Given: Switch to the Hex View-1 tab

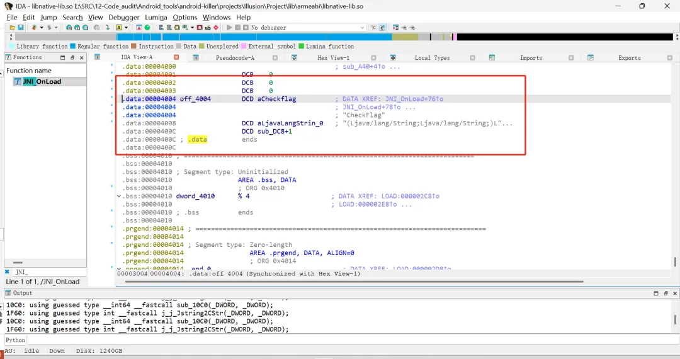Looking at the screenshot, I should [333, 58].
